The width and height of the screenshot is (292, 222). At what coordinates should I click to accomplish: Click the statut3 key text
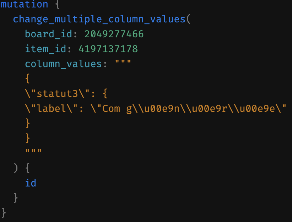(x=57, y=93)
